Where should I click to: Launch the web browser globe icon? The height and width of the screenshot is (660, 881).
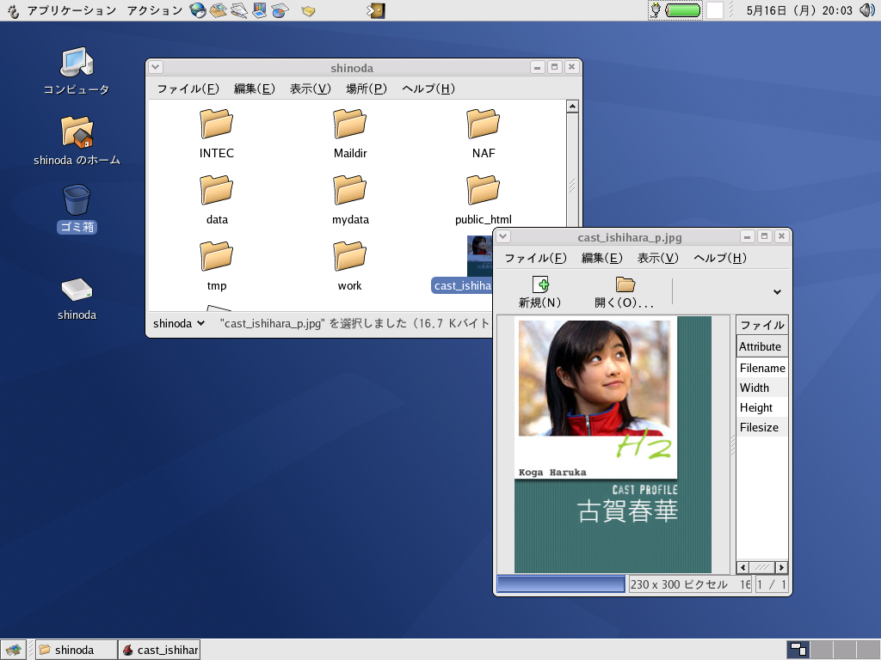pos(197,10)
